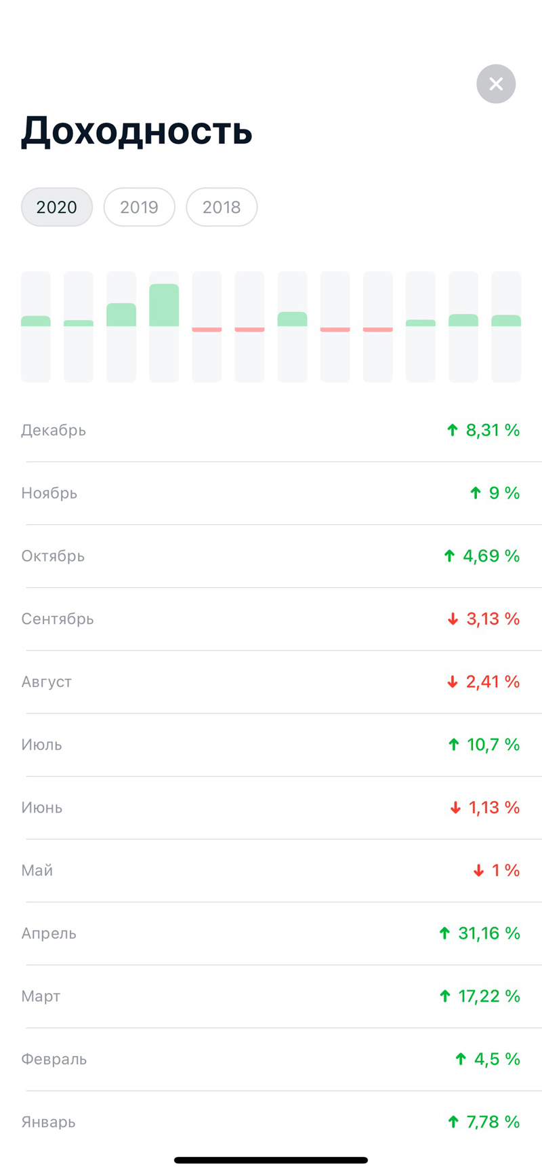Image resolution: width=542 pixels, height=1174 pixels.
Task: Select the 2020 year tab
Action: 57,207
